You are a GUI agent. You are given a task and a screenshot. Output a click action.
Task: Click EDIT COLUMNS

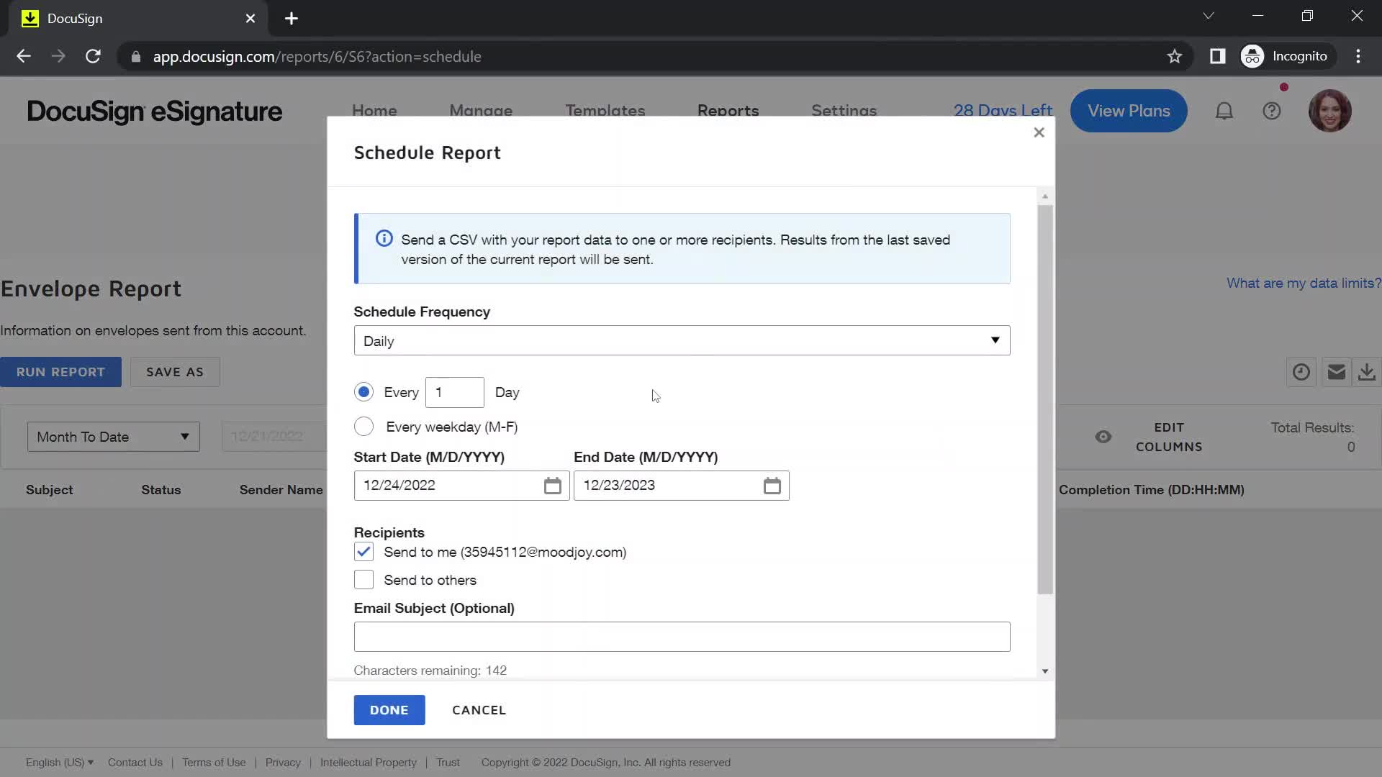pos(1169,437)
